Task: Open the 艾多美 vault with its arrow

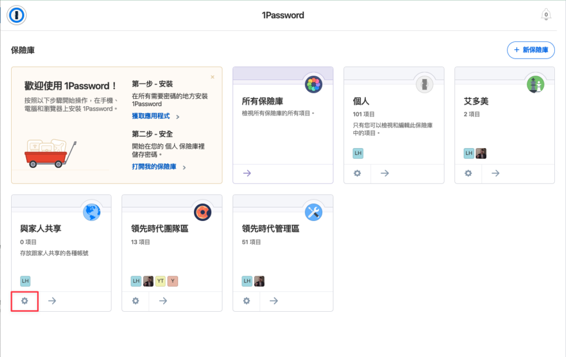Action: tap(496, 174)
